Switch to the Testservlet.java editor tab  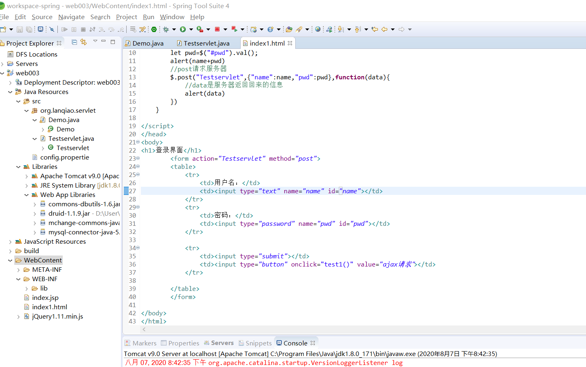(203, 43)
